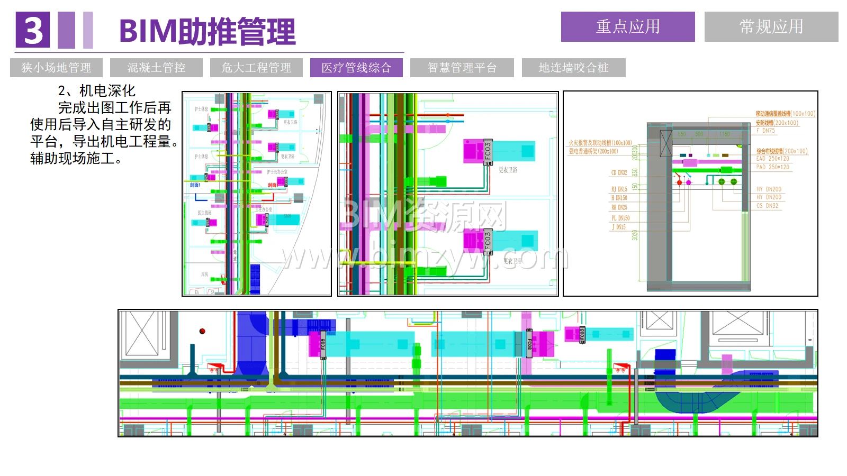Image resolution: width=847 pixels, height=476 pixels.
Task: Switch to the 医疗管线综合 tab
Action: tap(356, 68)
